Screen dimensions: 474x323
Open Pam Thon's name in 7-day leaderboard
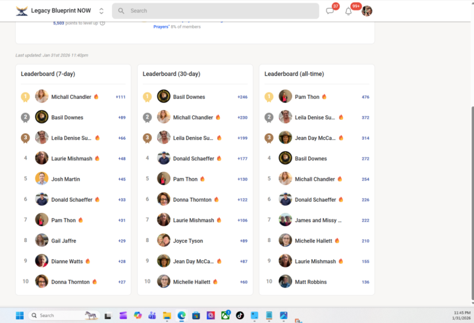click(x=63, y=220)
